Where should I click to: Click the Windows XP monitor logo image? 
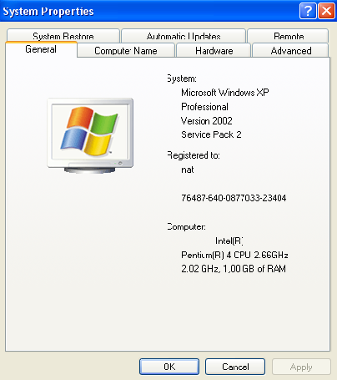pyautogui.click(x=90, y=135)
